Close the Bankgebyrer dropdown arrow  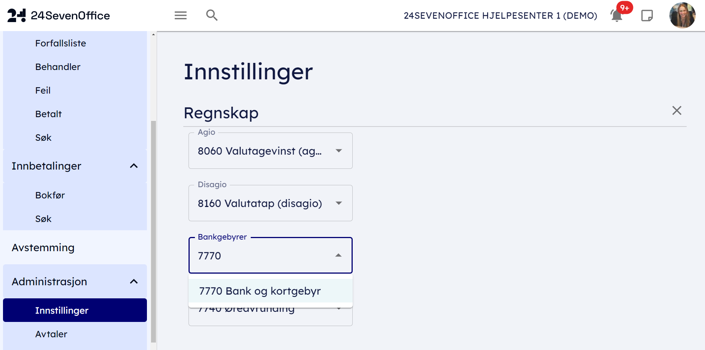pos(338,255)
